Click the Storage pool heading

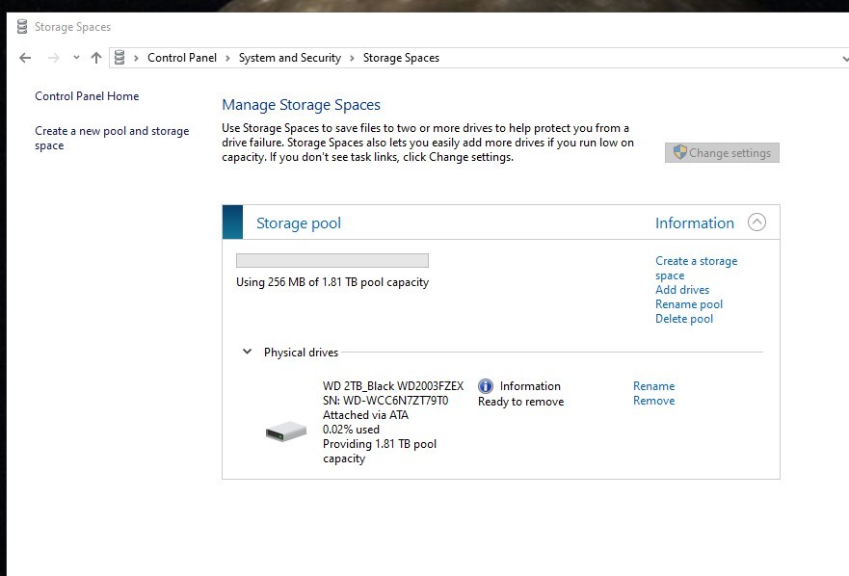(x=299, y=223)
